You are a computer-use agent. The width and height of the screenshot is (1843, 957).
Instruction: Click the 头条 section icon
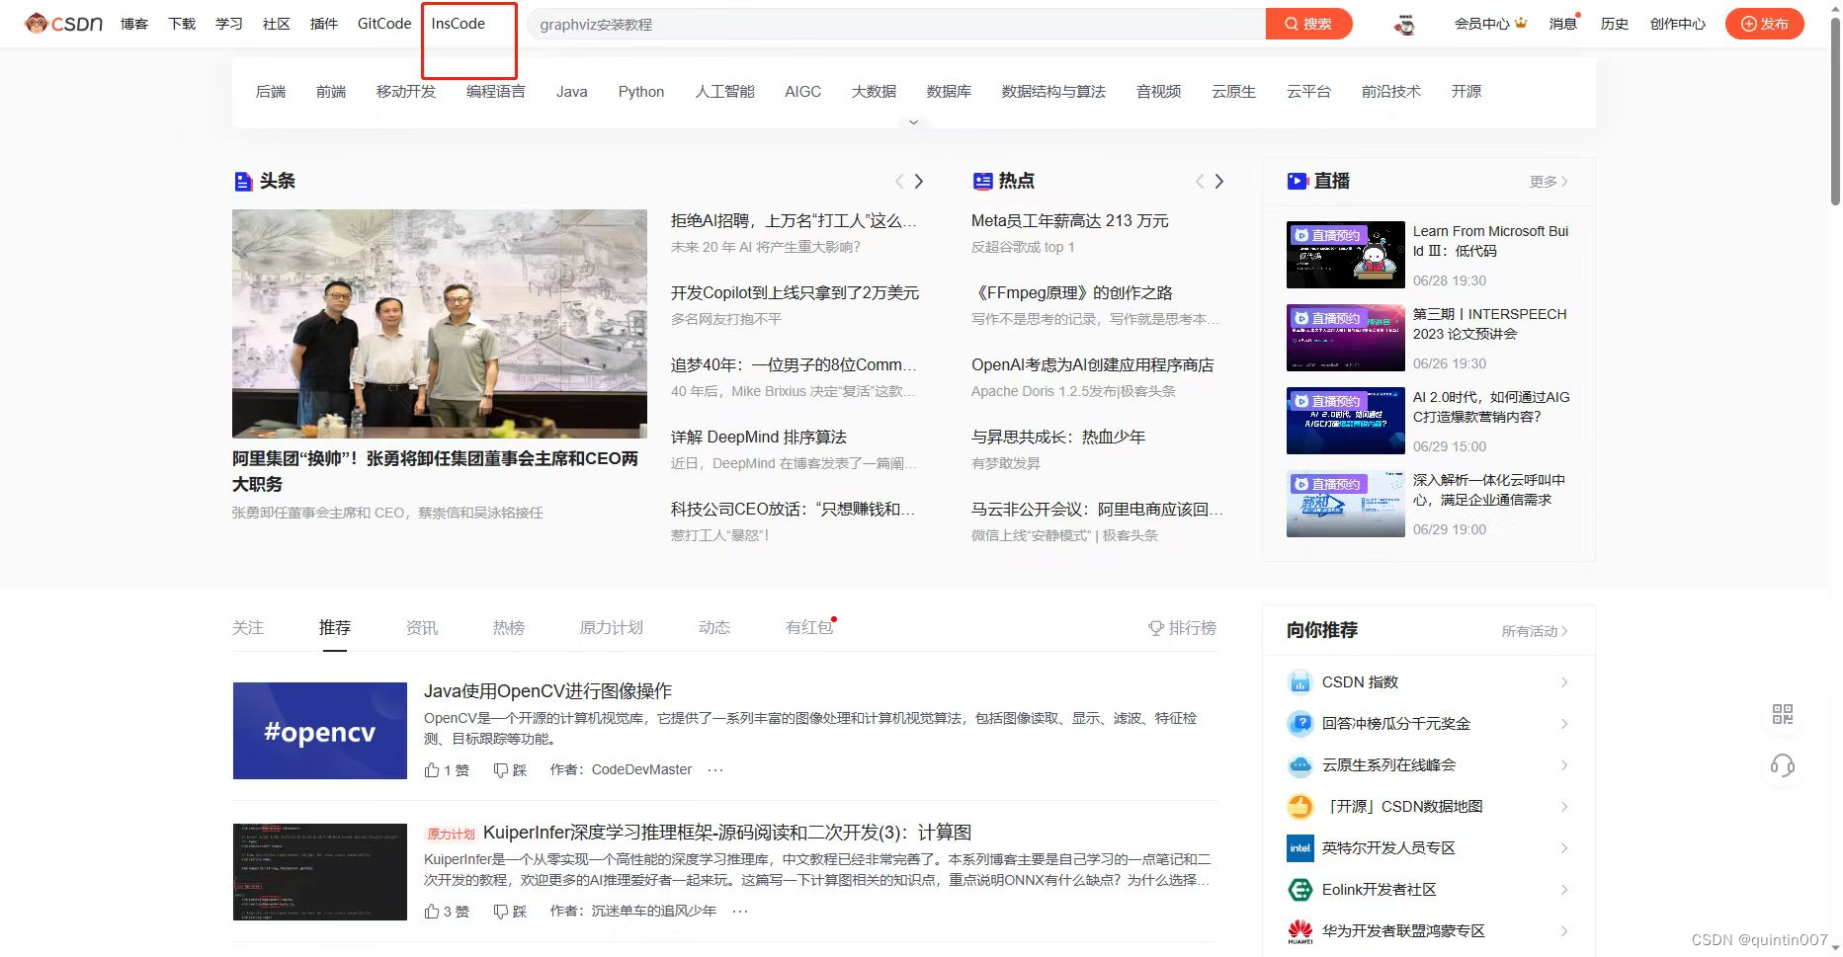point(243,182)
